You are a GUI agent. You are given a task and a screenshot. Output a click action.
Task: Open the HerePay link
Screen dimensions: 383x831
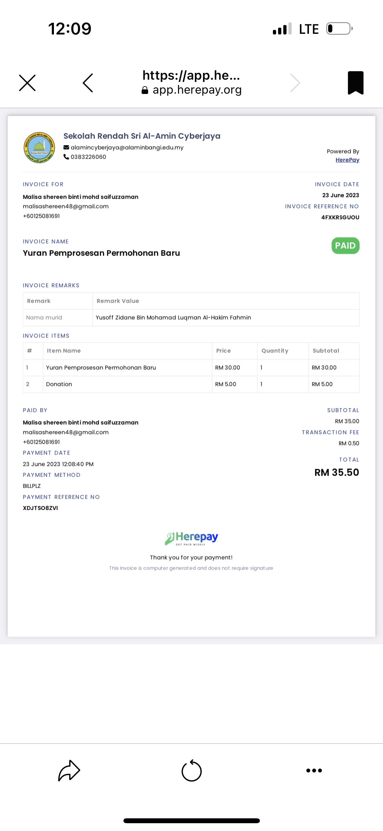click(347, 160)
